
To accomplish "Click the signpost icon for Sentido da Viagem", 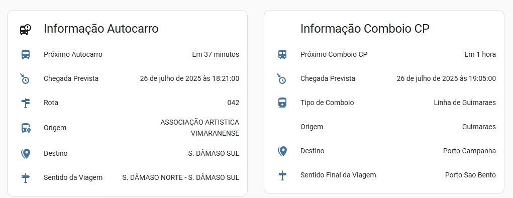I will [26, 178].
